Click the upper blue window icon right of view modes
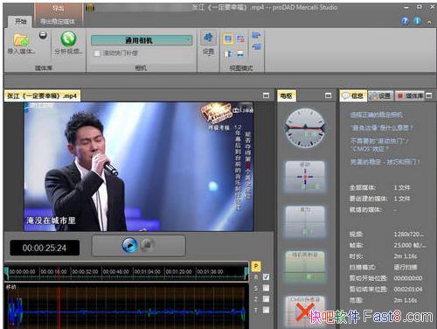This screenshot has height=329, width=437. (256, 35)
